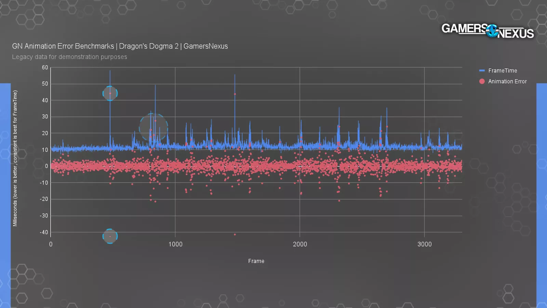Click the chart title mentioning Dragon's Dogma 2
Screen dimensions: 547x308
pos(120,46)
